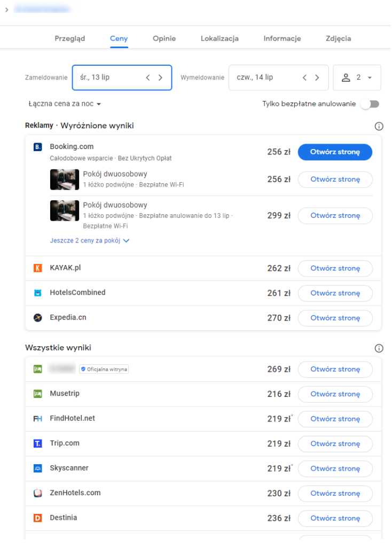Go to next check-out date arrow
The height and width of the screenshot is (547, 392).
tap(317, 77)
